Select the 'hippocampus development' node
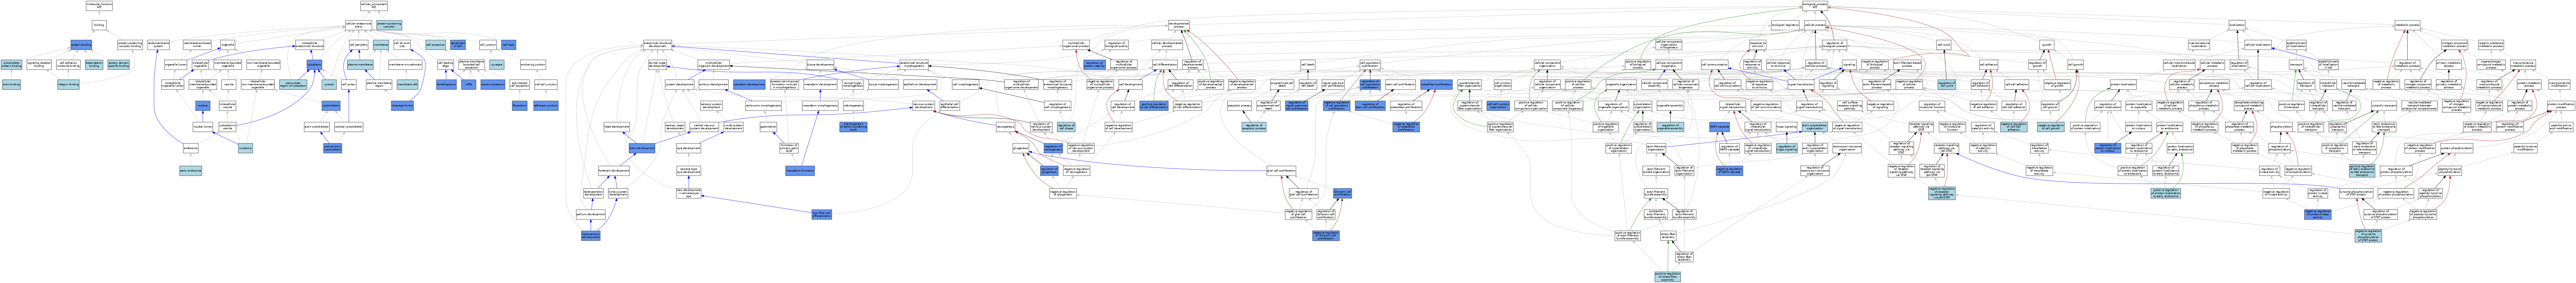Screen dimensions: 2576x283 pos(591,236)
